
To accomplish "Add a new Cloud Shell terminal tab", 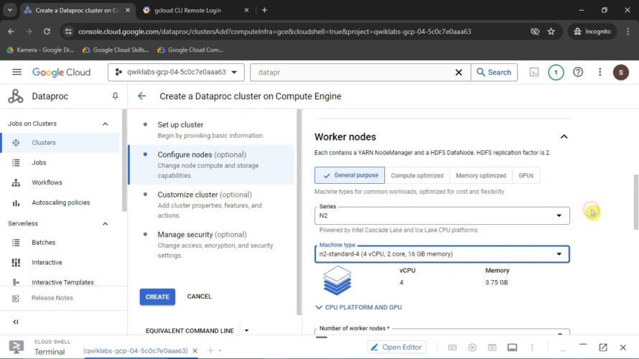I will (x=210, y=350).
